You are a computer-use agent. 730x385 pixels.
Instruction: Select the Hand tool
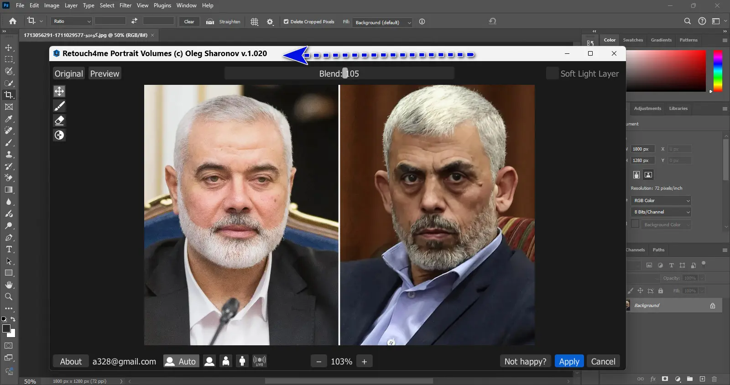coord(9,285)
